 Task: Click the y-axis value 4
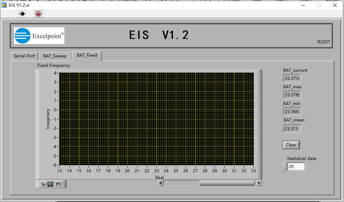tap(55, 73)
